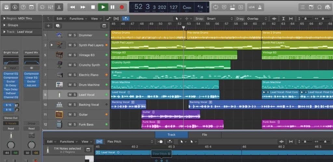
Task: Solo the Lead Vocal track
Action: (75, 95)
